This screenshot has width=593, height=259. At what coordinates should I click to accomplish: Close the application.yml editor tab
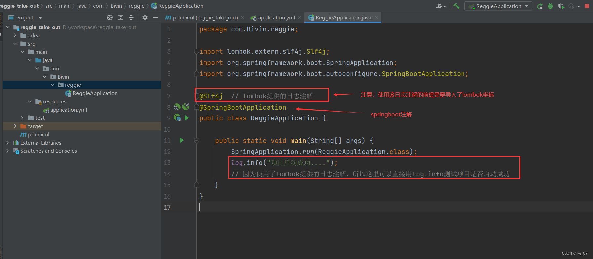coord(300,17)
